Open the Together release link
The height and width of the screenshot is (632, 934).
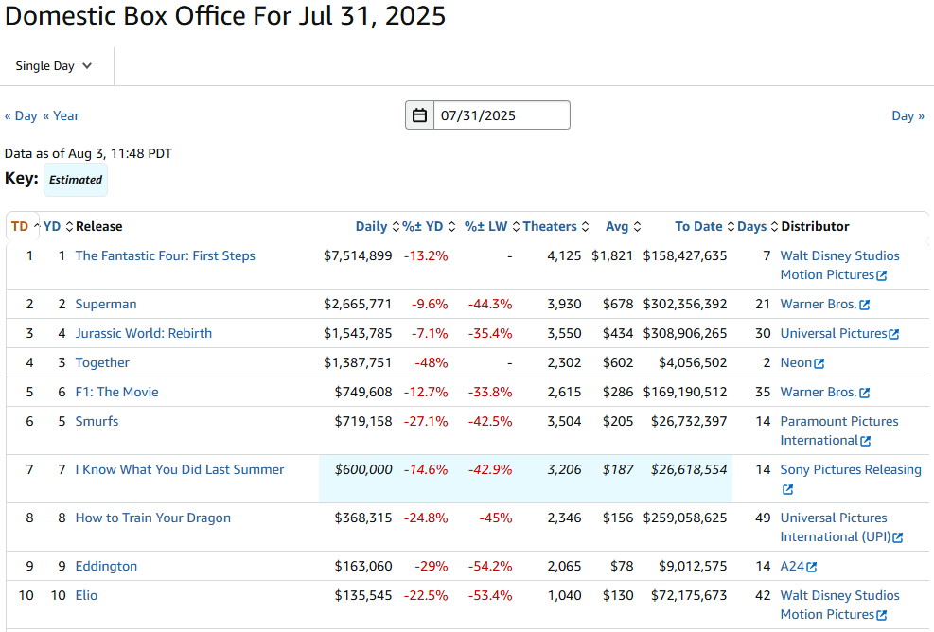102,362
